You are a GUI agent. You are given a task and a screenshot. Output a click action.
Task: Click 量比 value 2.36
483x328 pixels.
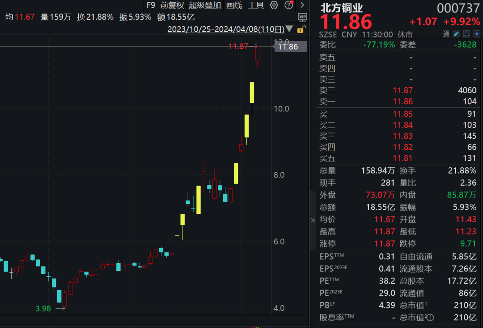click(468, 183)
